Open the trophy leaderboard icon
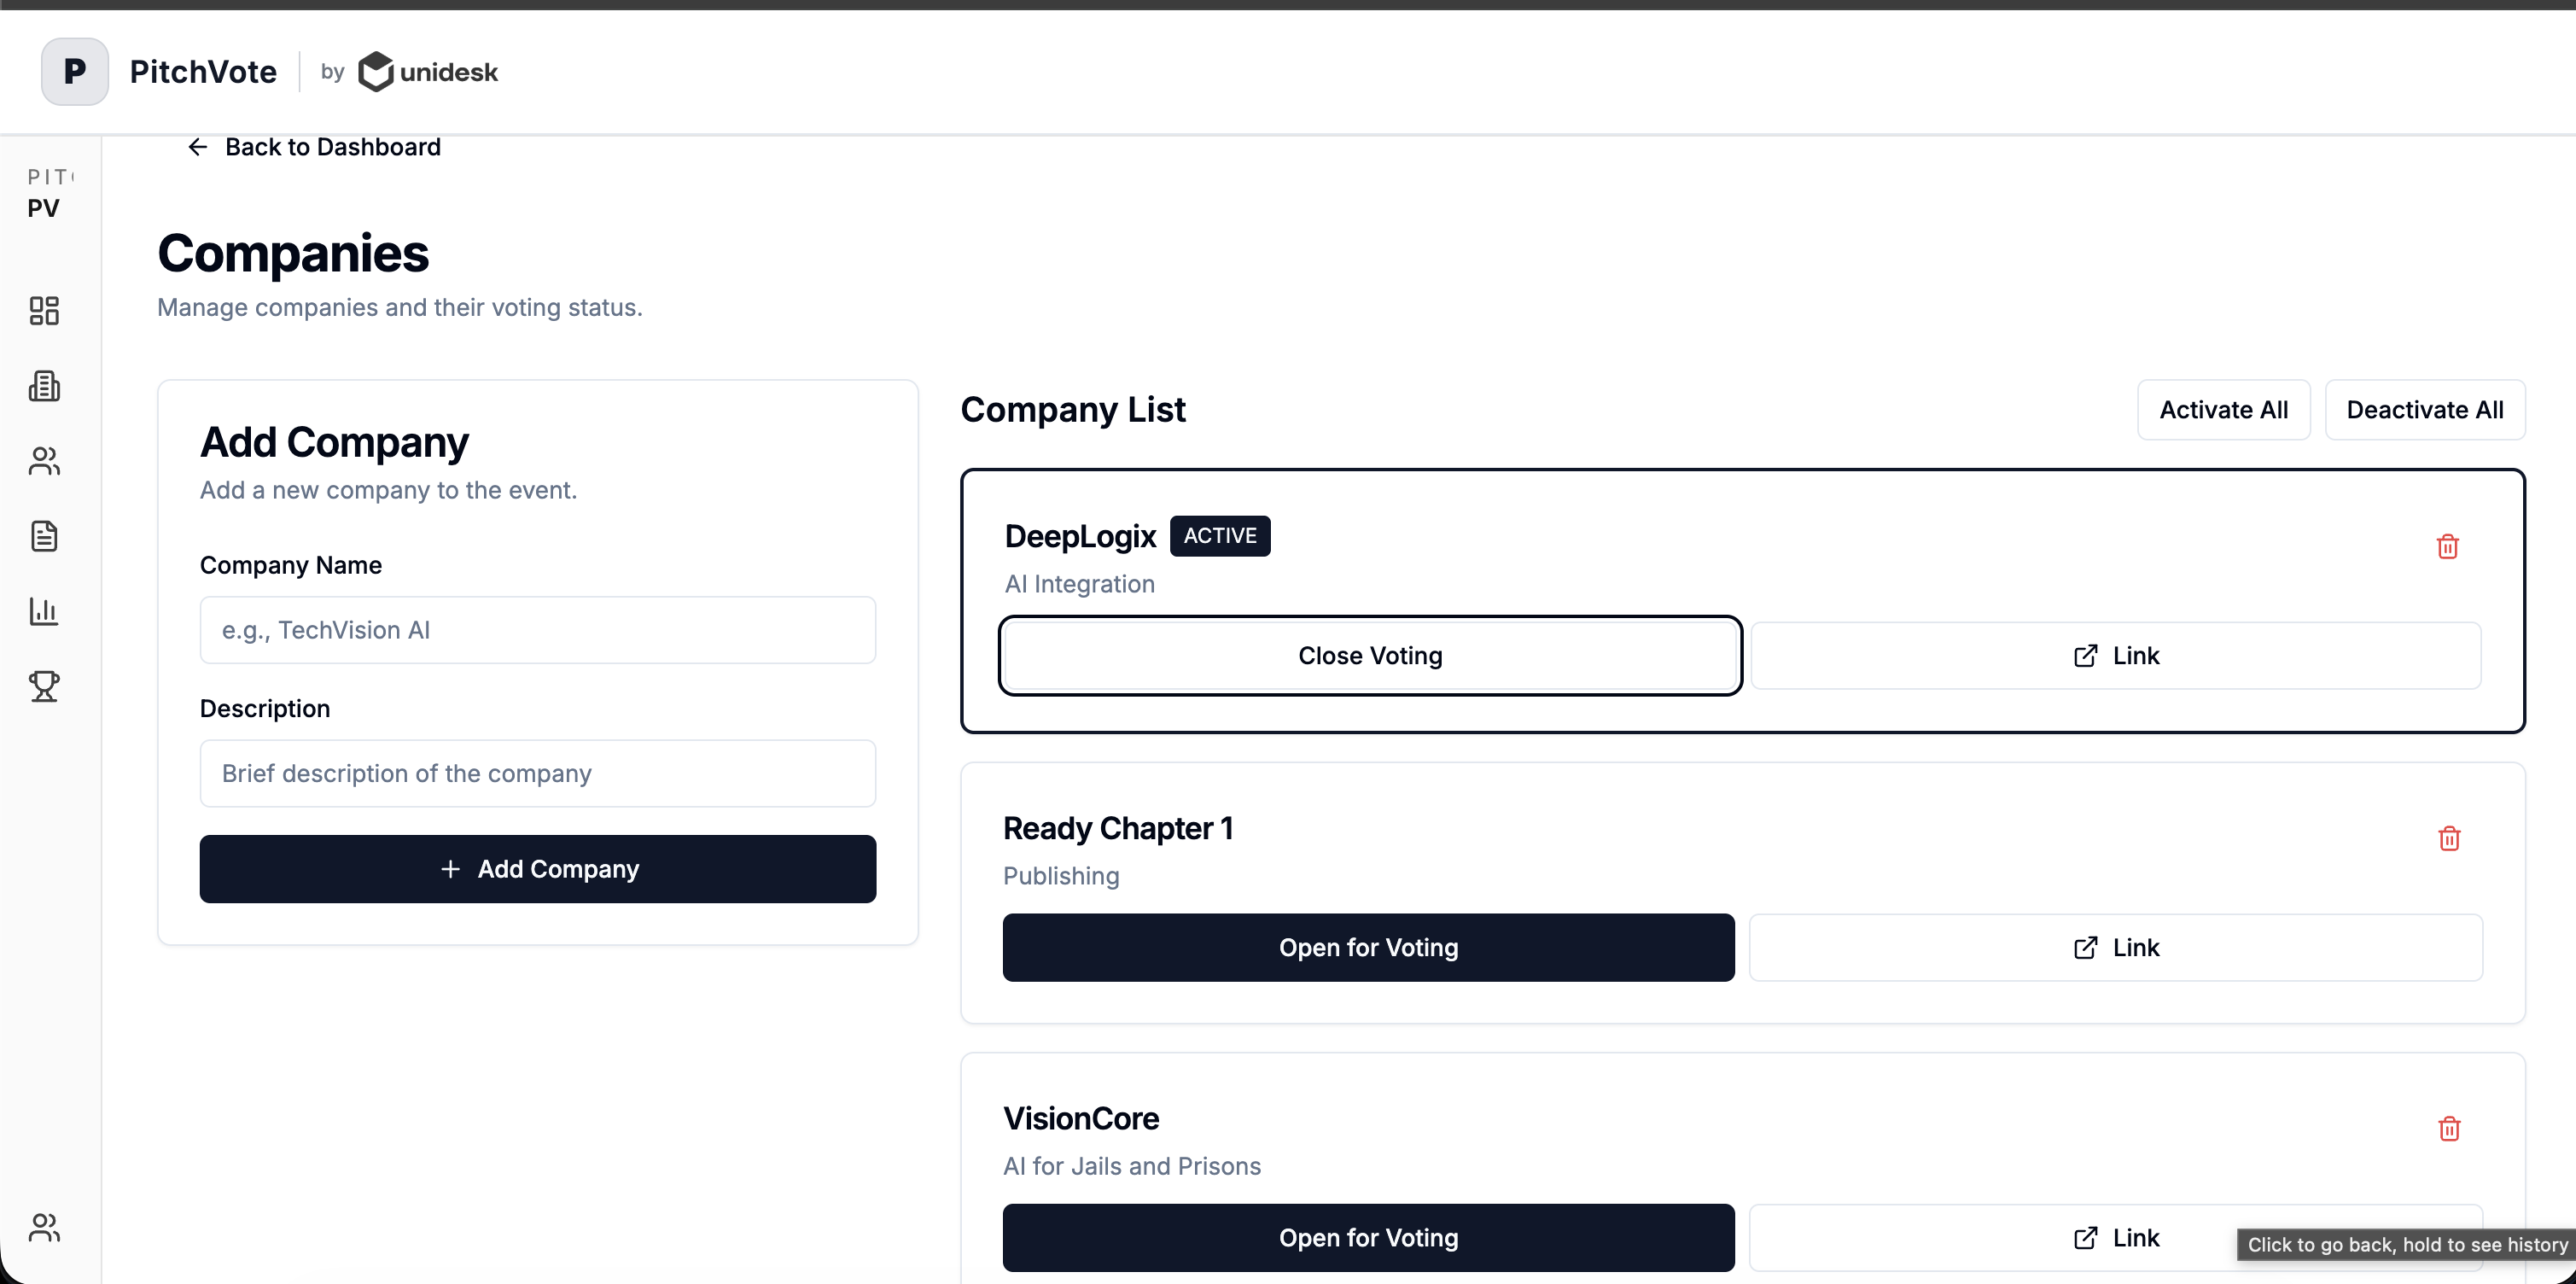 (44, 686)
